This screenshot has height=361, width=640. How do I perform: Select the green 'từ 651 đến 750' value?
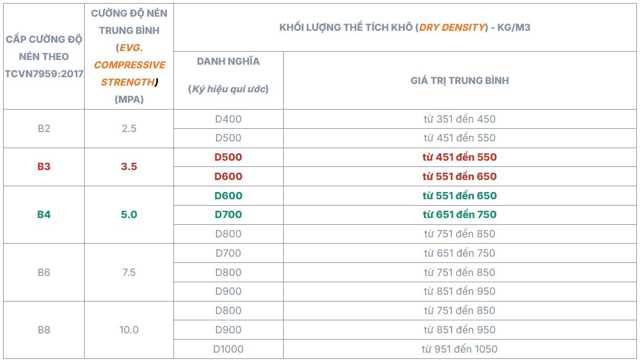460,214
